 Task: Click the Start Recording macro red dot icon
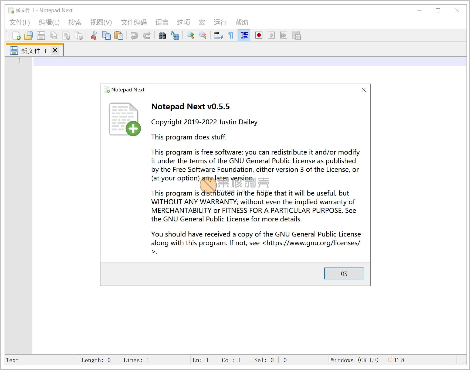(259, 35)
